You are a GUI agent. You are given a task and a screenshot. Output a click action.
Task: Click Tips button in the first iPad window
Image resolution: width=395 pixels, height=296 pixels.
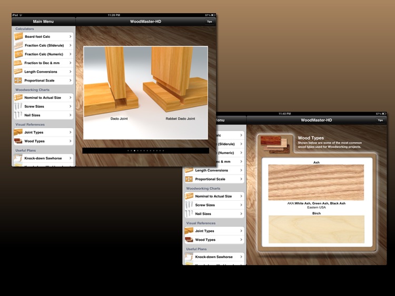209,22
